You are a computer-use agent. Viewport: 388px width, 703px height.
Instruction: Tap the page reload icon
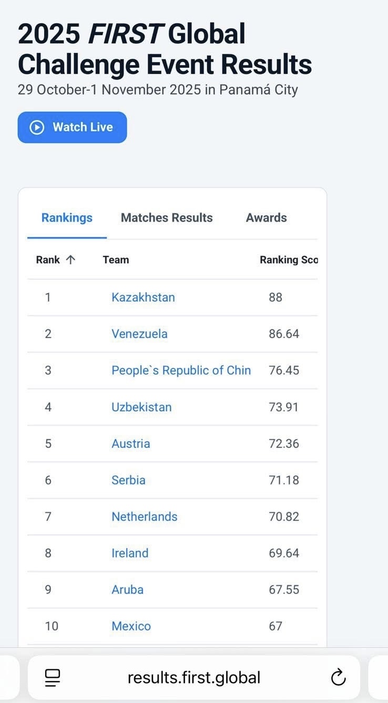coord(338,678)
